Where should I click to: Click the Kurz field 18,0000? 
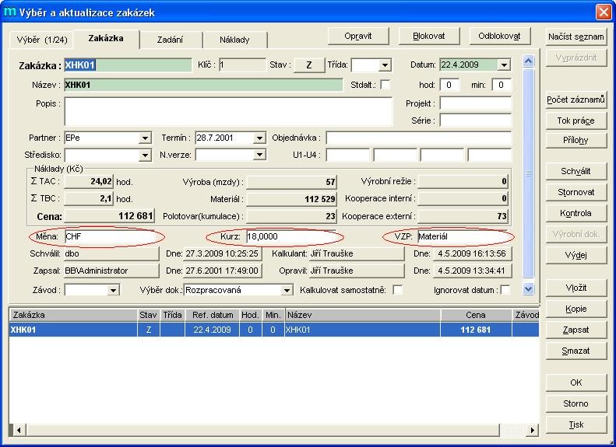(x=291, y=236)
